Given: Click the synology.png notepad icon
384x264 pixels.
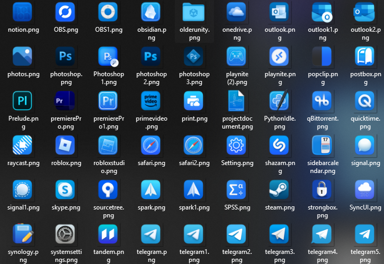Looking at the screenshot, I should [x=23, y=233].
